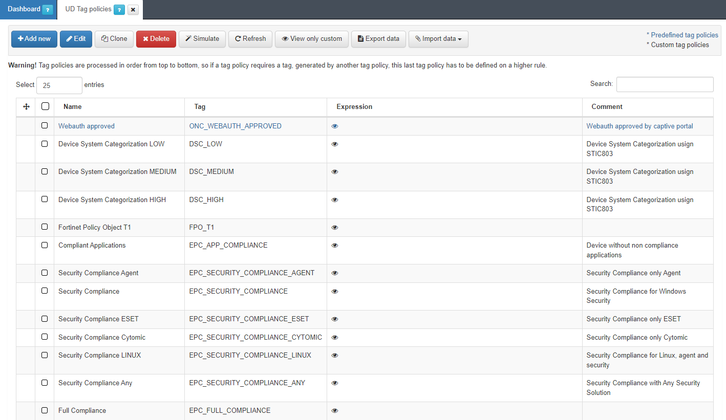Close the UD Tag policies tab

point(133,10)
